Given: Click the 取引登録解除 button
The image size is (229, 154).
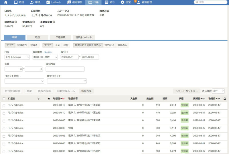Looking at the screenshot, I should (x=13, y=91).
